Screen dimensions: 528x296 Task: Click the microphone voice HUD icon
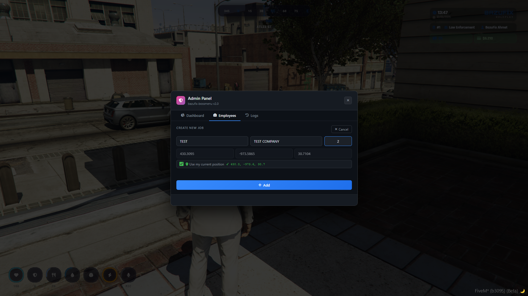[128, 275]
